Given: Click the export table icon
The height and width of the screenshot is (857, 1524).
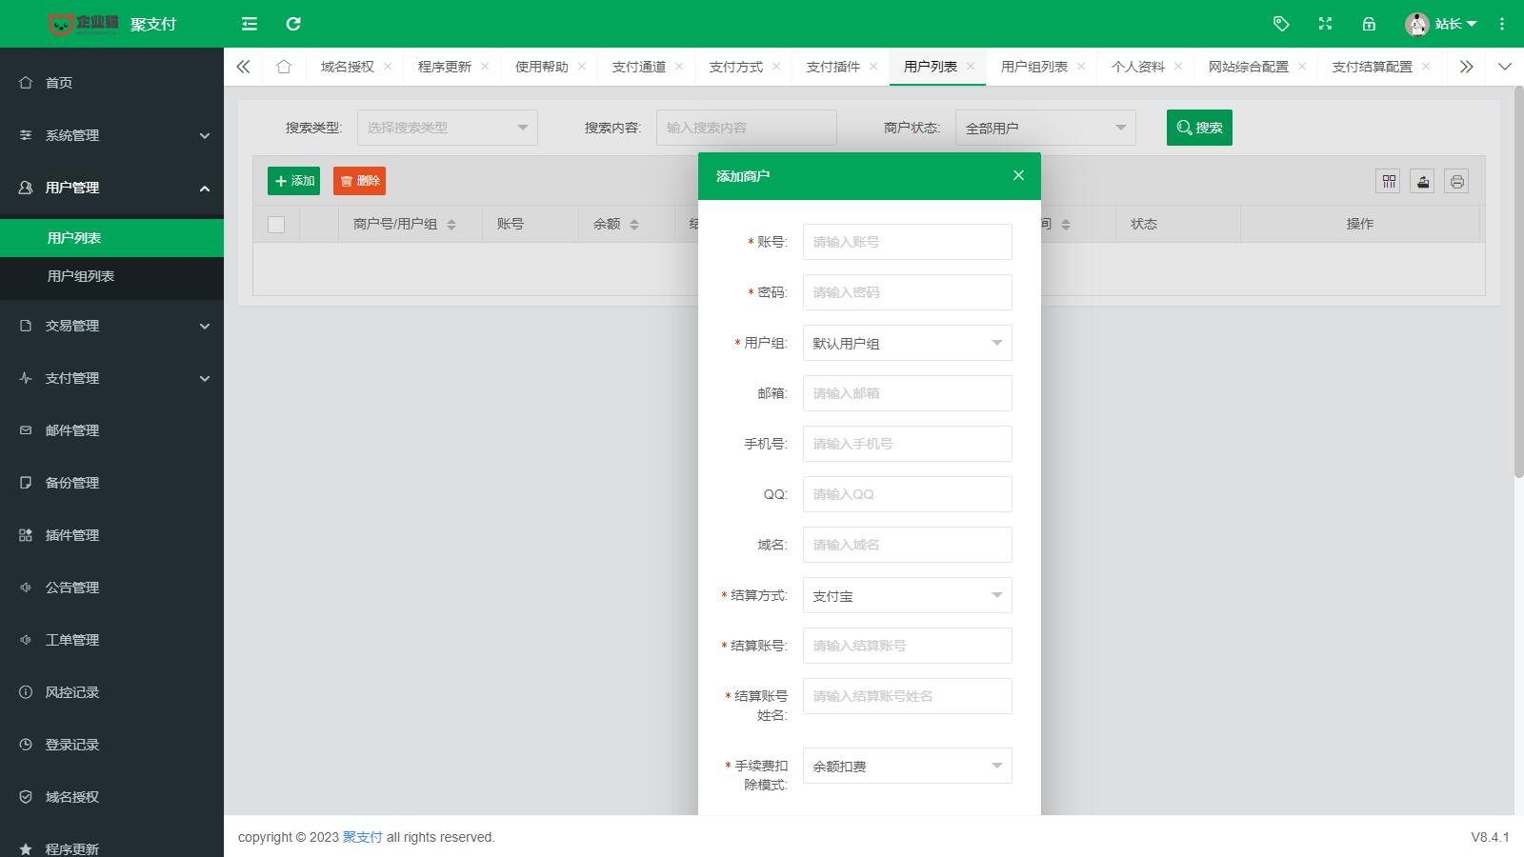Looking at the screenshot, I should coord(1423,181).
